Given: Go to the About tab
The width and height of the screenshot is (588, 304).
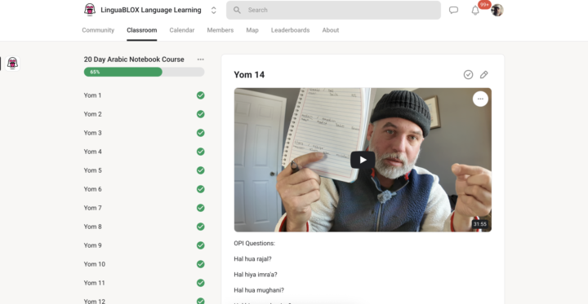Looking at the screenshot, I should pyautogui.click(x=331, y=30).
